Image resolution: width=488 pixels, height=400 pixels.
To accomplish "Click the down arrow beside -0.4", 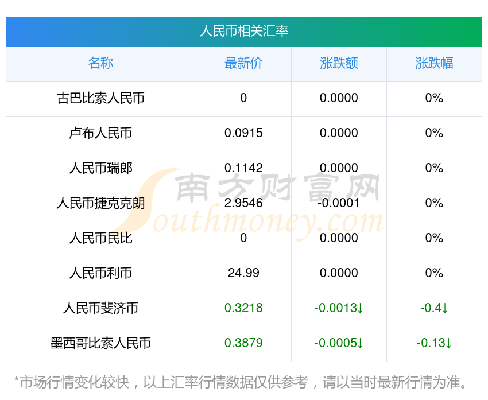I will pyautogui.click(x=445, y=309).
